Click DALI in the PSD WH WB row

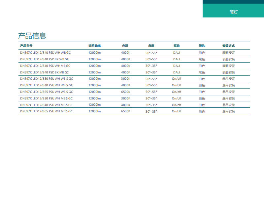[x=177, y=53]
